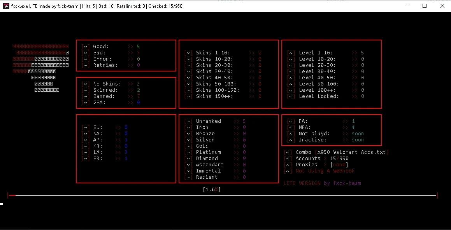Select the 'Silver' rank row

pos(215,140)
